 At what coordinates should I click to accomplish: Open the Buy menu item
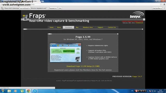77,27
